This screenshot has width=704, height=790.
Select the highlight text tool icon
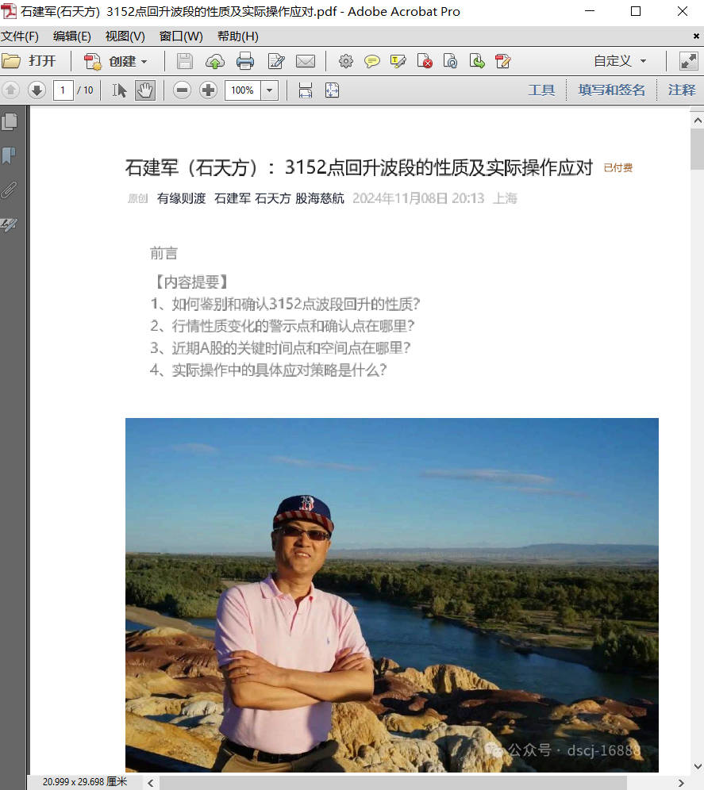tap(398, 61)
